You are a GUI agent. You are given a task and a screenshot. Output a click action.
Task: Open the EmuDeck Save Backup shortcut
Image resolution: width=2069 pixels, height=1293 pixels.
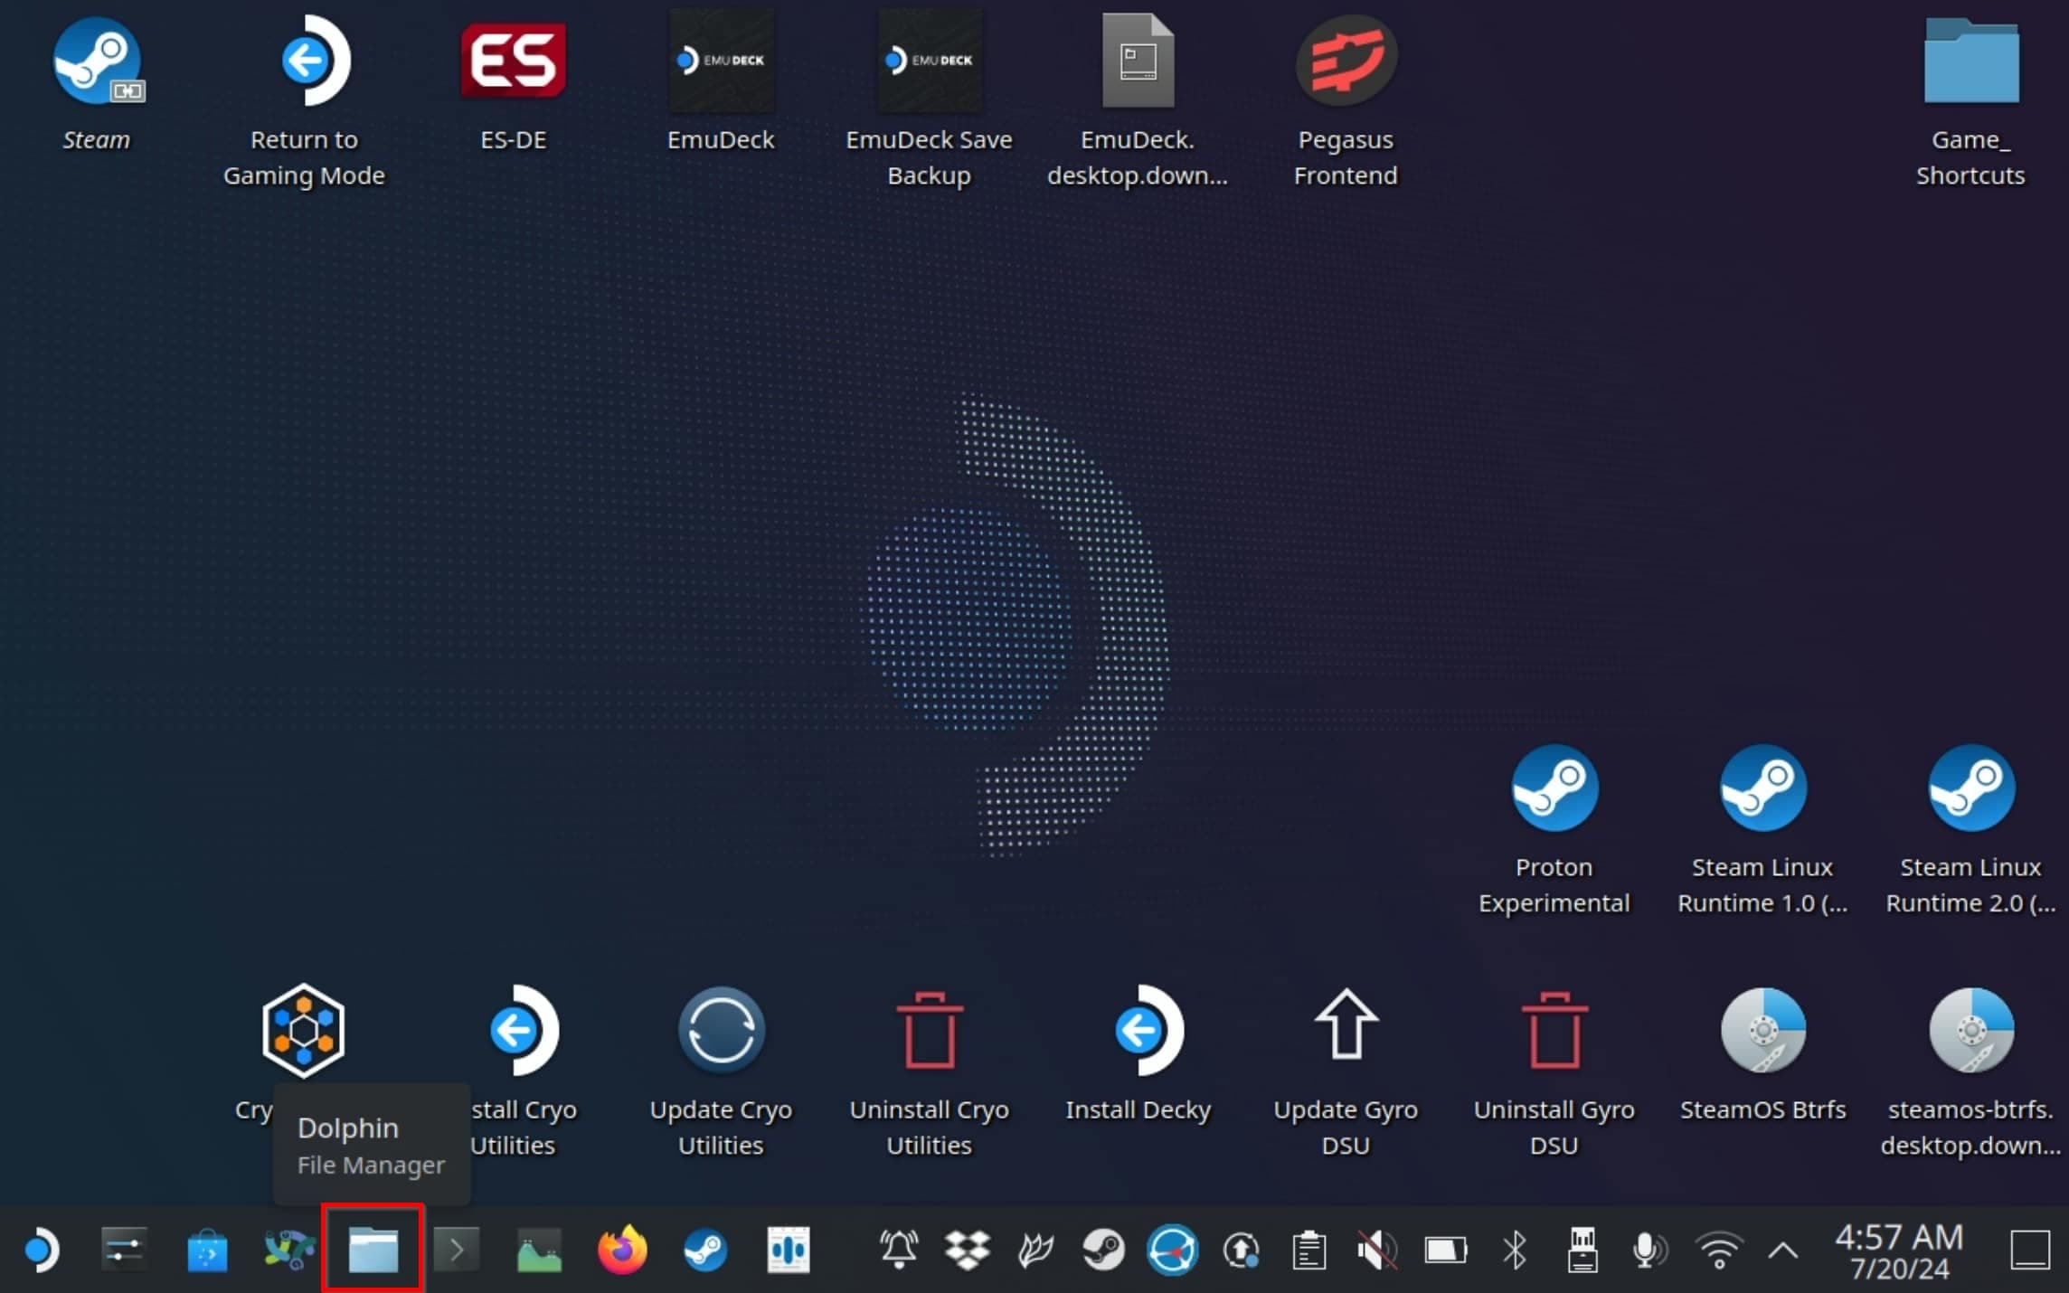tap(930, 61)
